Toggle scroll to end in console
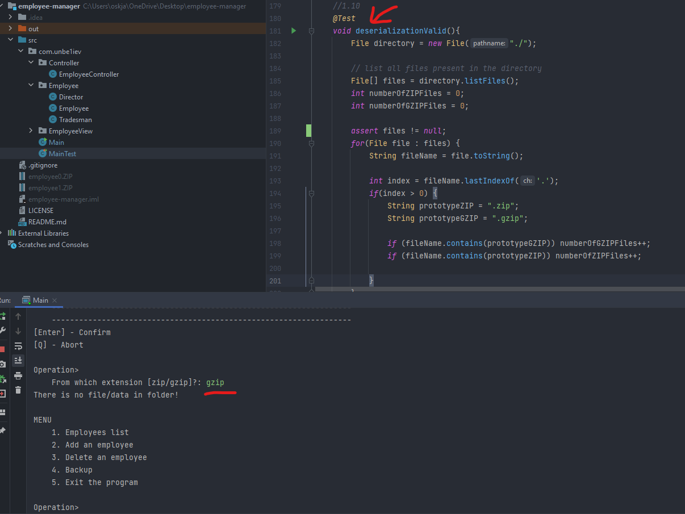Viewport: 685px width, 514px height. click(18, 360)
